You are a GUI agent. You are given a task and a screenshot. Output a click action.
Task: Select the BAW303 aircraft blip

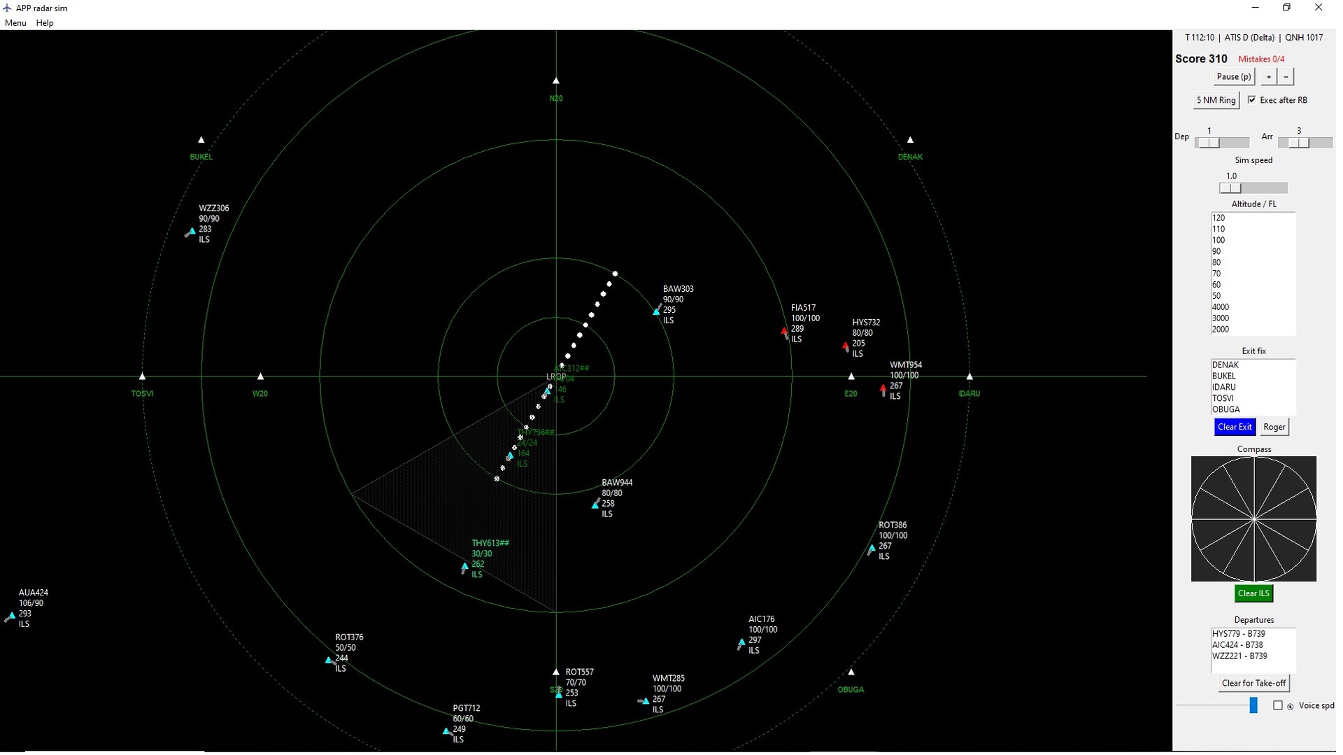[656, 311]
